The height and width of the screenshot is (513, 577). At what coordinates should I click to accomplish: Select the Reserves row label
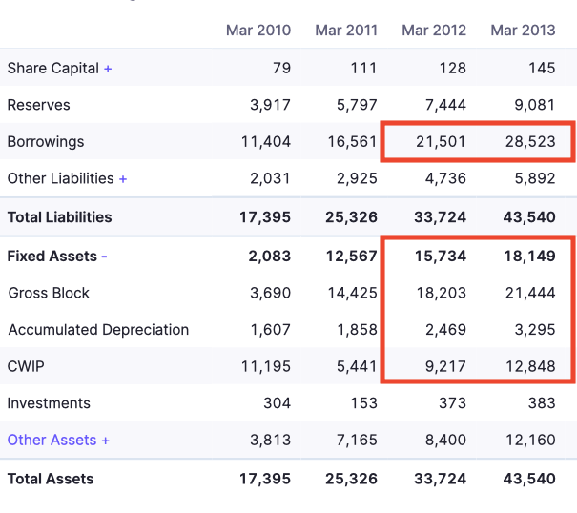38,105
